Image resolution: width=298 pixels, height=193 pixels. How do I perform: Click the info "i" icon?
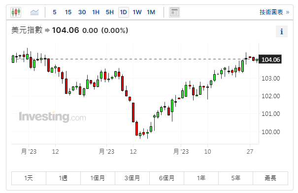click(x=282, y=31)
